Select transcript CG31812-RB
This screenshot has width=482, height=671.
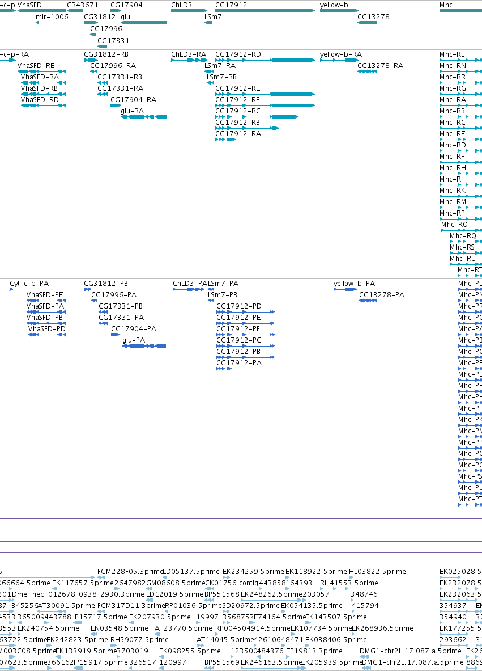pyautogui.click(x=91, y=60)
